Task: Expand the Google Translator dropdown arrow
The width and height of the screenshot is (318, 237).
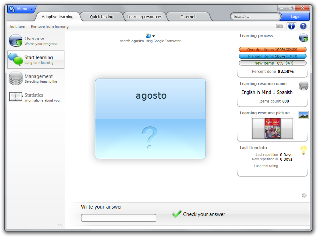Action: pos(153,36)
